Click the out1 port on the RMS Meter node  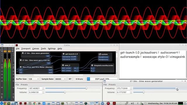(51, 70)
